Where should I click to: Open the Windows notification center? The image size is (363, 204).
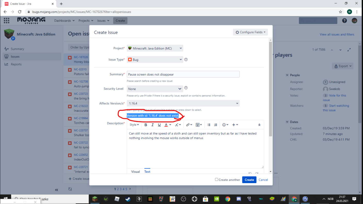(354, 199)
